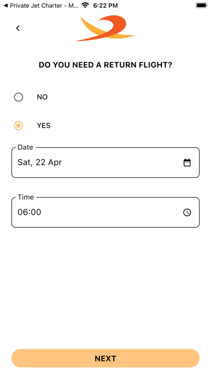Open the calendar icon in Date field

(187, 163)
